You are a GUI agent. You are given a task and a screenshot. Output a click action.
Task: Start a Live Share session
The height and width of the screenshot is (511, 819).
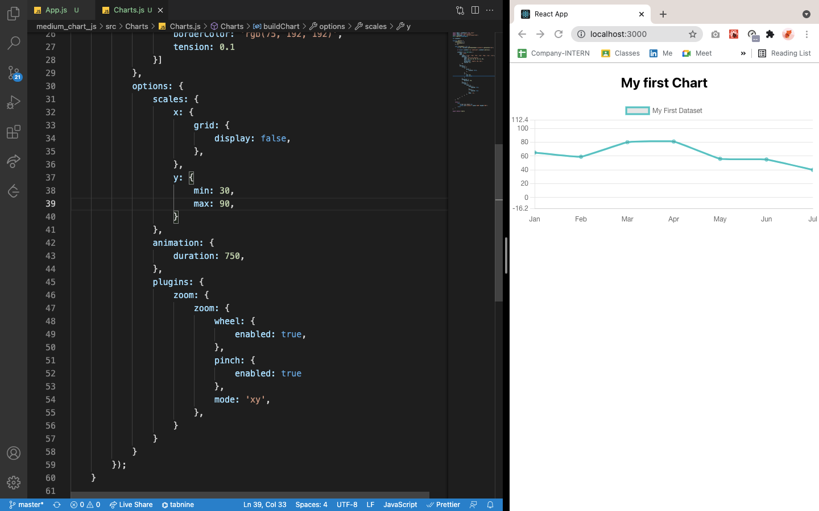pos(131,505)
